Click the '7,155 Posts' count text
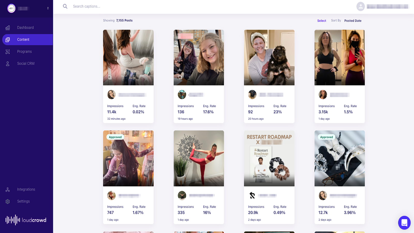Screen dimensions: 414x233 click(124, 20)
